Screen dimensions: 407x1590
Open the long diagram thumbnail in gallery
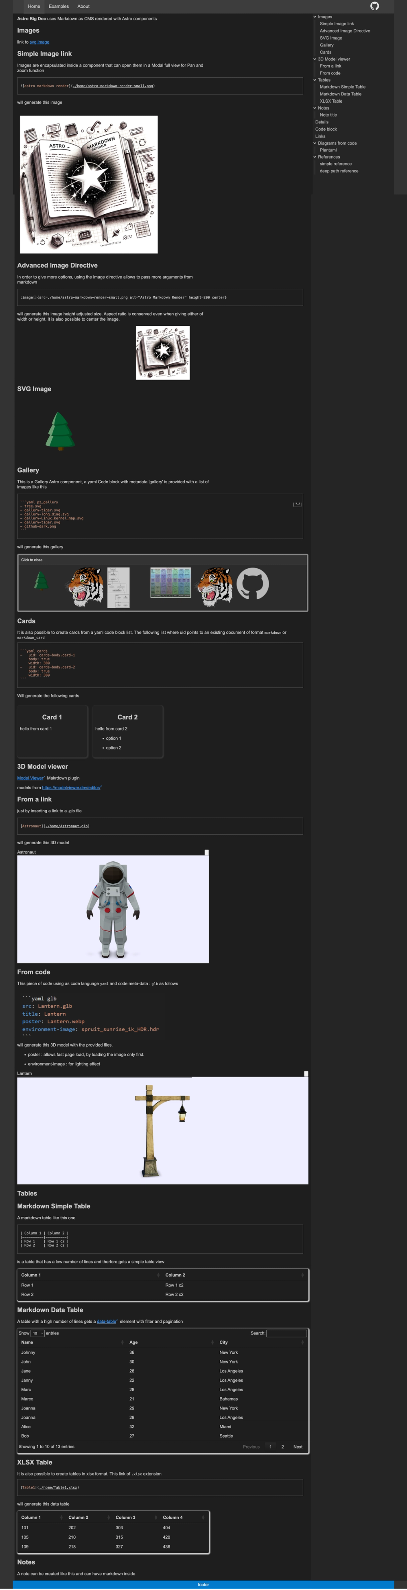118,587
